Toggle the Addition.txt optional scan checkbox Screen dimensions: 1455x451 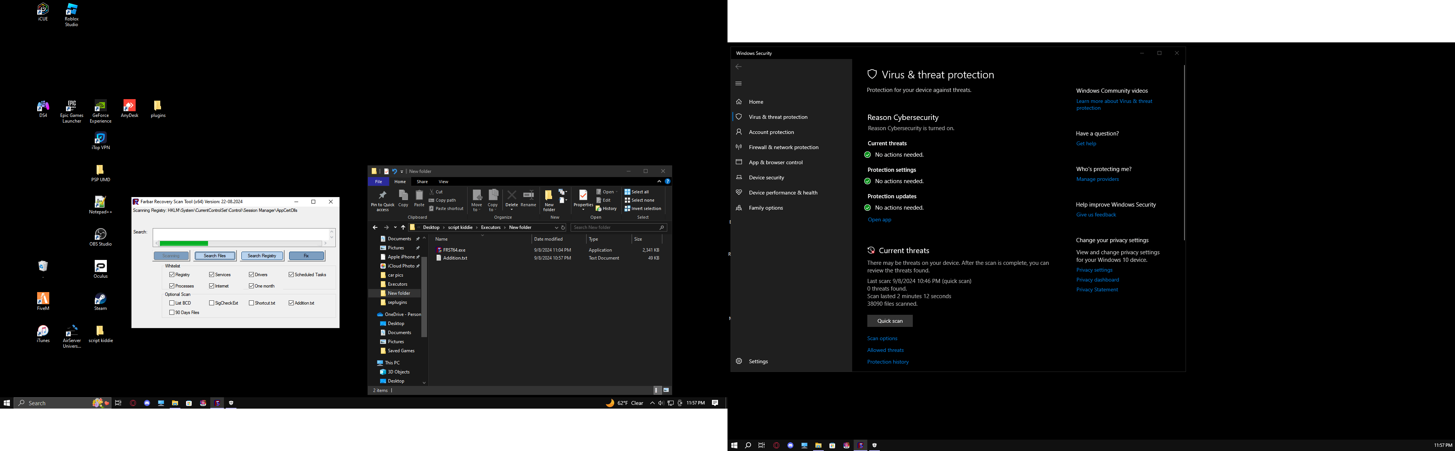click(291, 303)
